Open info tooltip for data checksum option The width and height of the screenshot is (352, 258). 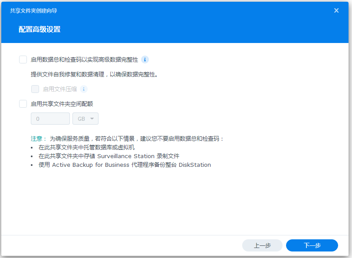pos(145,60)
